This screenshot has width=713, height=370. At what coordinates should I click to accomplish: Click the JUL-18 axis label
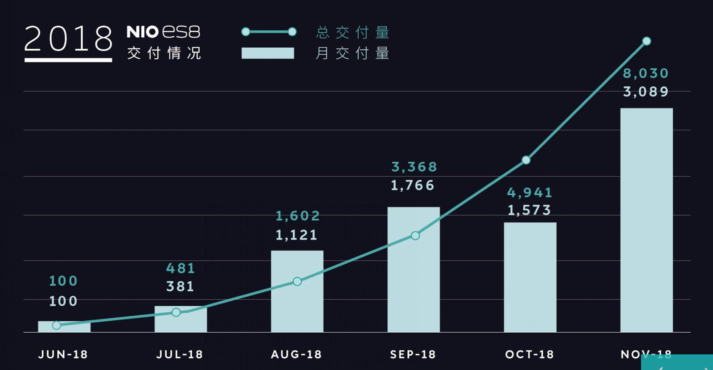click(180, 354)
